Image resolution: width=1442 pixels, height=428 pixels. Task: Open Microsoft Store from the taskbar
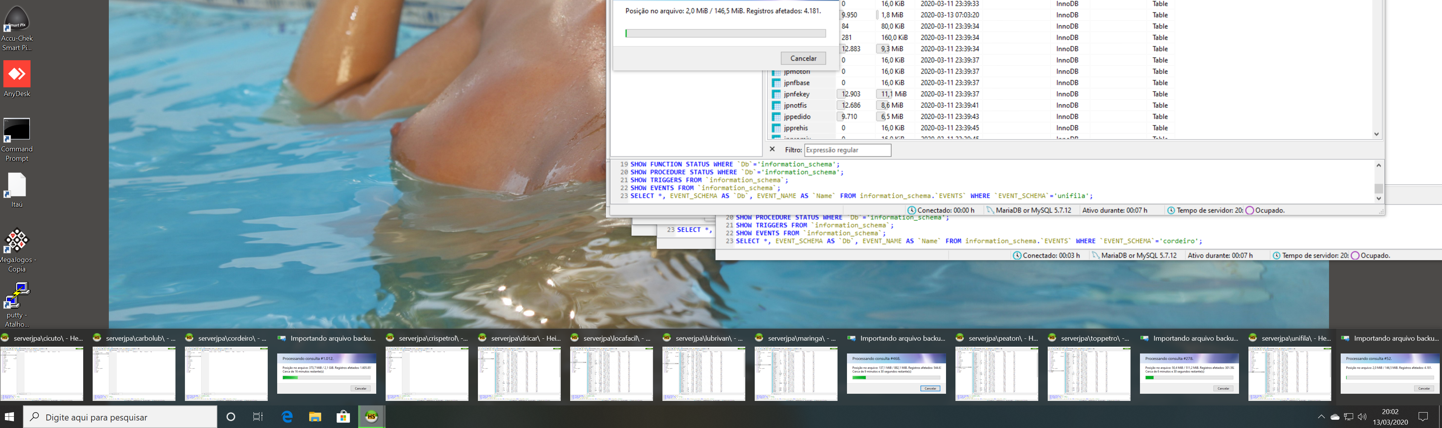pos(343,417)
